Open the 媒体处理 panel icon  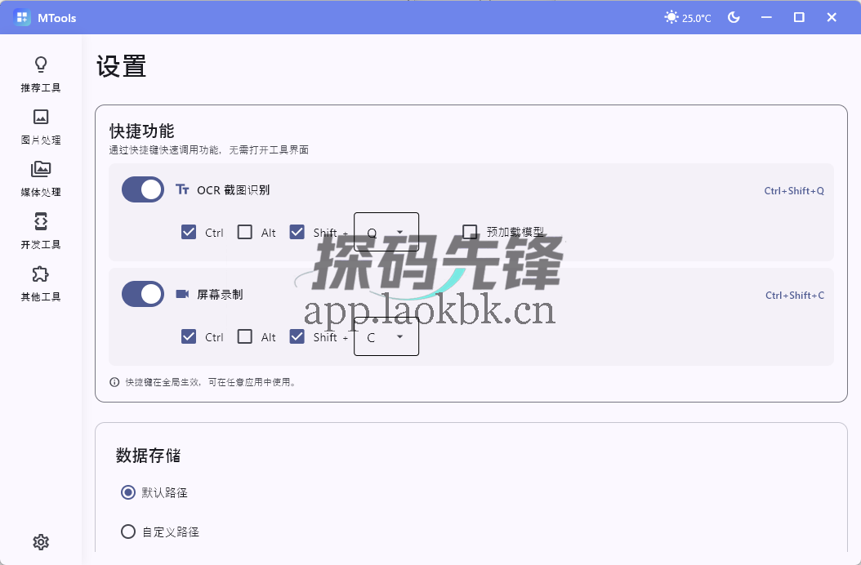pos(40,170)
